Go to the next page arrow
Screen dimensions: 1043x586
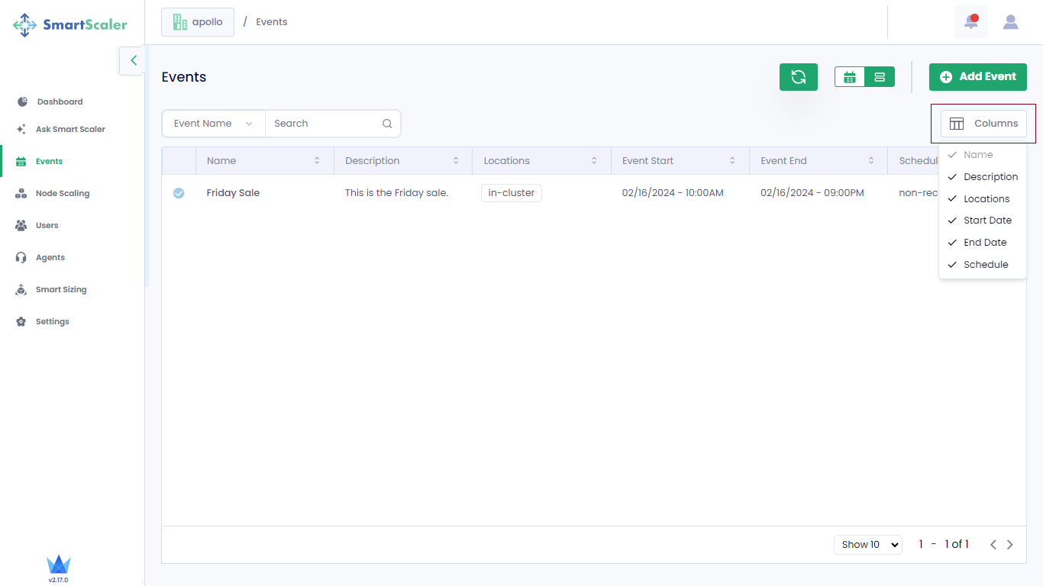pos(1009,545)
